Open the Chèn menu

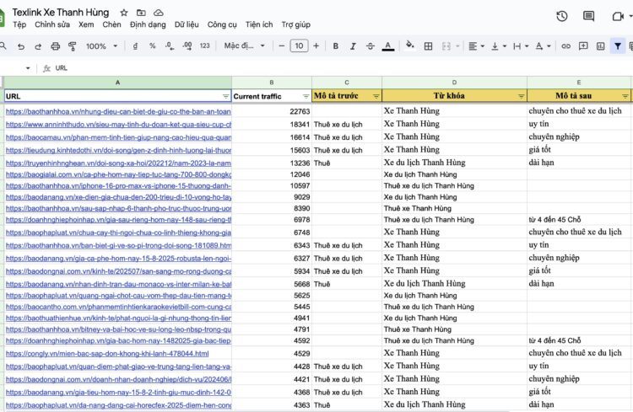[111, 24]
